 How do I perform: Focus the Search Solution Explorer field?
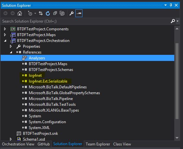click(86, 21)
